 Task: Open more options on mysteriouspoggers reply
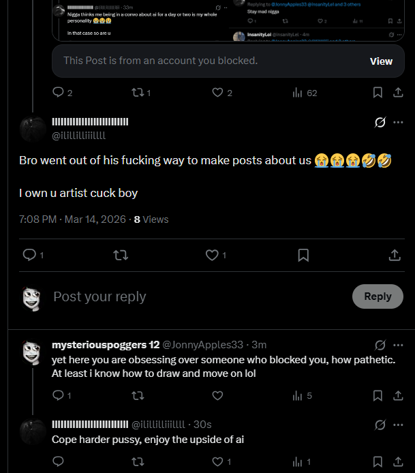pyautogui.click(x=398, y=344)
